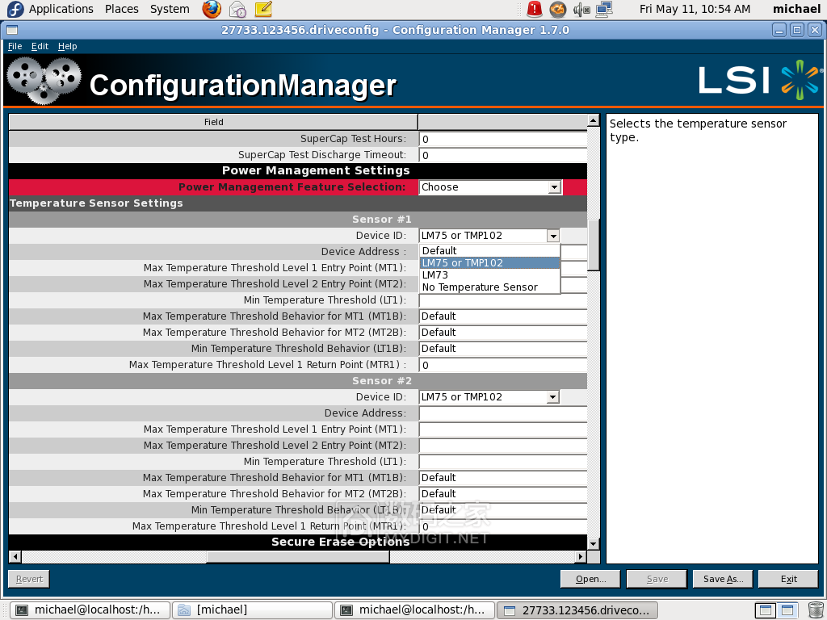The height and width of the screenshot is (620, 827).
Task: Open the [michael] file browser taskbar item
Action: click(253, 610)
